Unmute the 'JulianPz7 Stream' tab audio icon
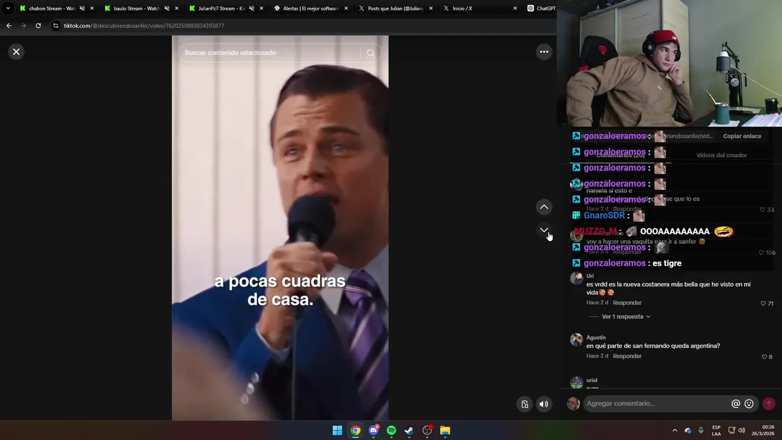Viewport: 782px width, 440px height. pos(251,9)
